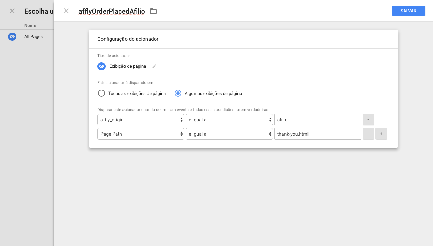Viewport: 433px width, 246px height.
Task: Click the pencil icon to edit trigger type
Action: (x=155, y=66)
